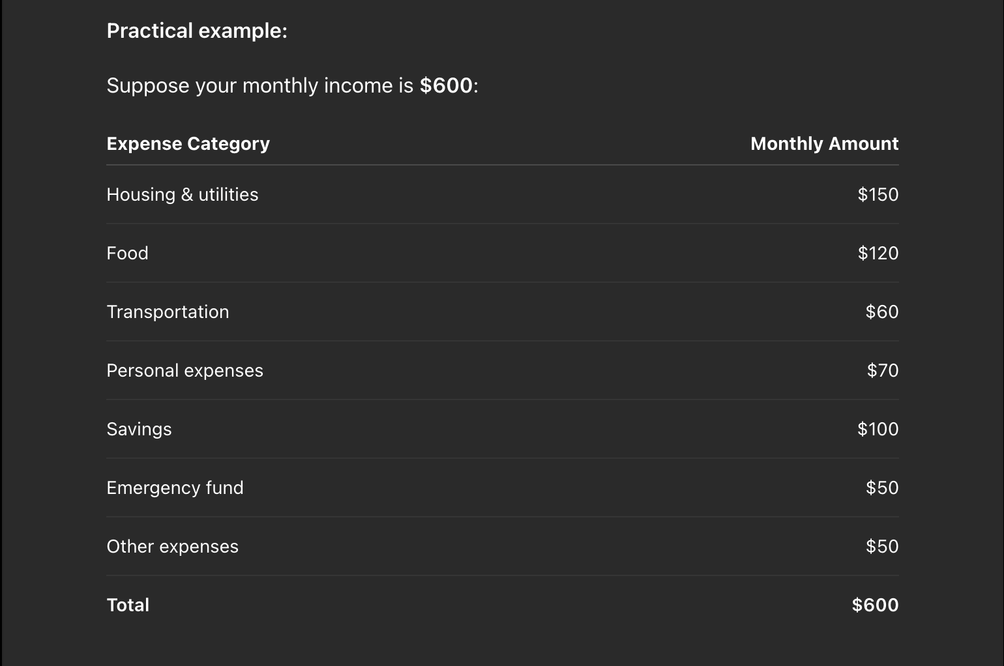Image resolution: width=1004 pixels, height=666 pixels.
Task: Select the Emergency fund cell
Action: [x=175, y=488]
